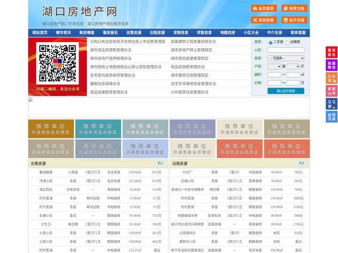Open 楼市资讯 navigation item
The height and width of the screenshot is (253, 338).
click(63, 33)
